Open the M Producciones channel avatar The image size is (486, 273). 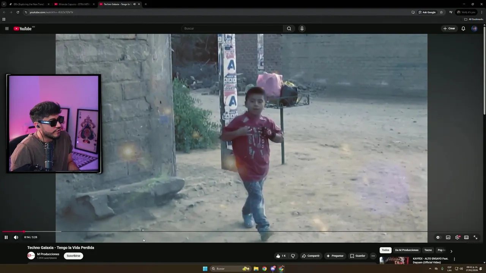[x=31, y=256]
